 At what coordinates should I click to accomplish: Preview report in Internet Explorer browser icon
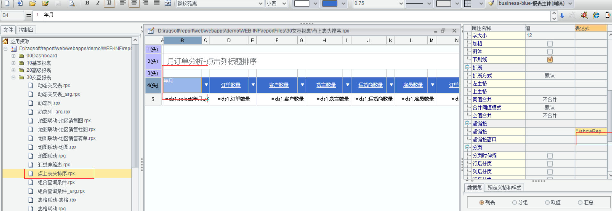596,15
